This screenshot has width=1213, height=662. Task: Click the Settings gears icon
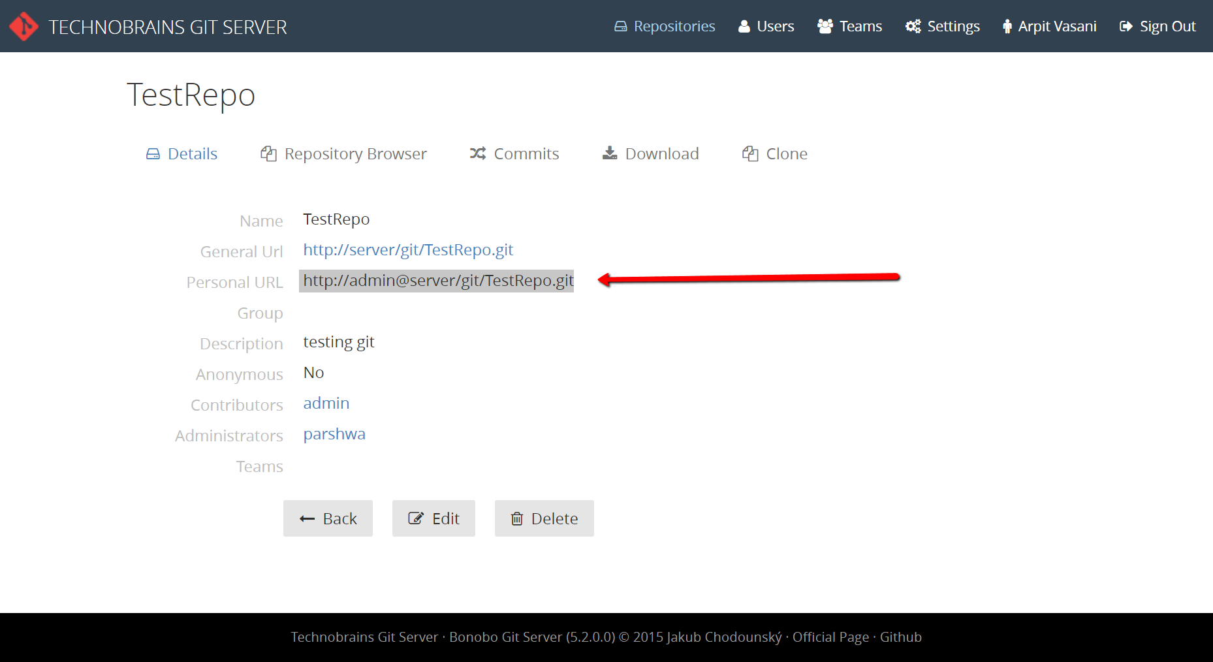913,27
